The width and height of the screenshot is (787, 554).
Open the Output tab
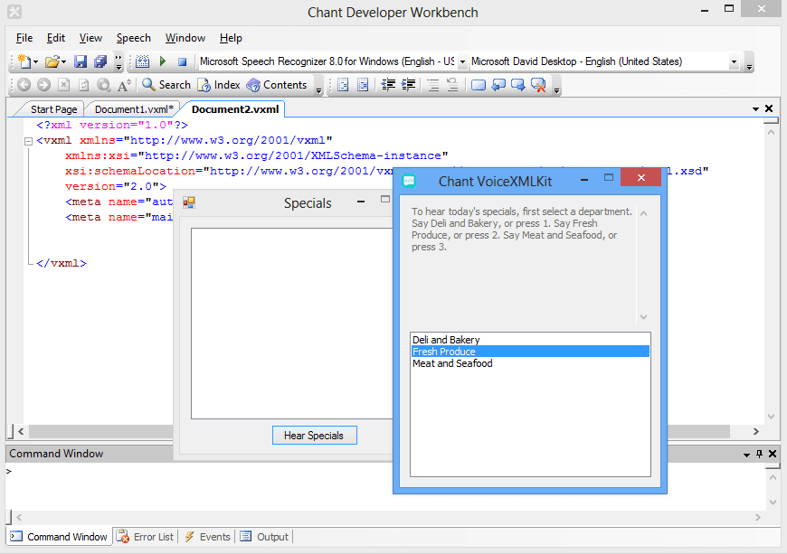264,537
